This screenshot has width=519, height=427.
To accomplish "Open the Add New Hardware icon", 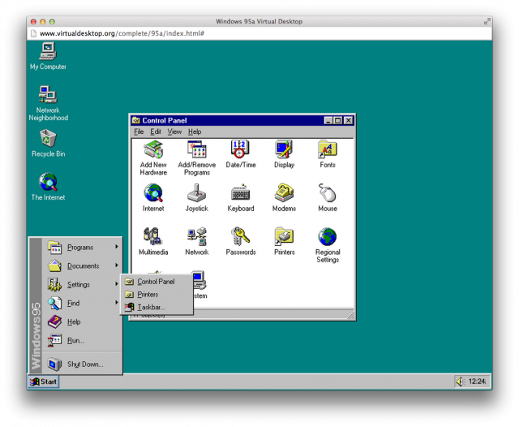I will tap(152, 150).
